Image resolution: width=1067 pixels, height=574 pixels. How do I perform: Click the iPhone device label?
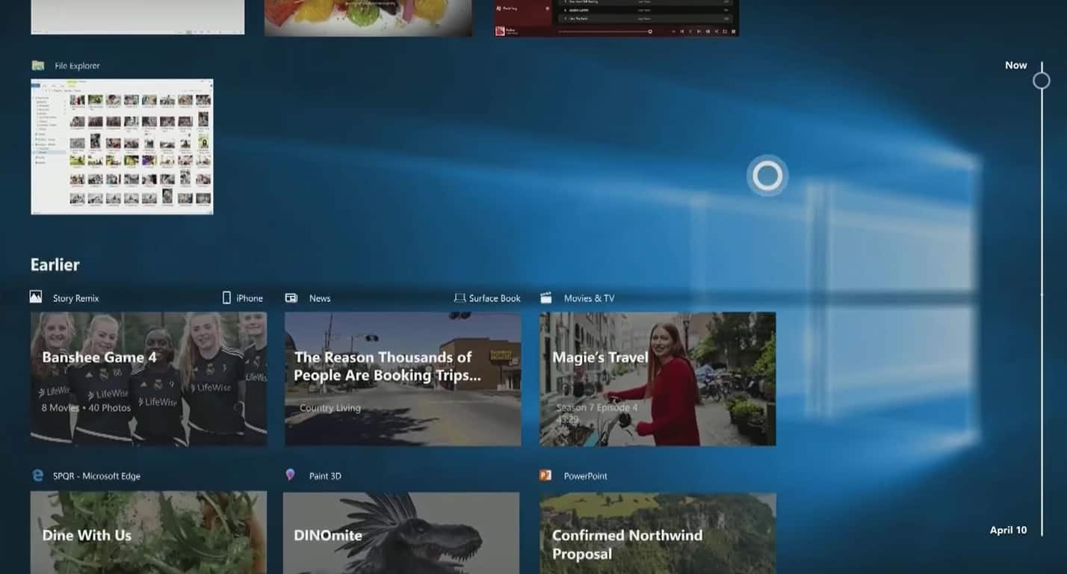(x=250, y=298)
